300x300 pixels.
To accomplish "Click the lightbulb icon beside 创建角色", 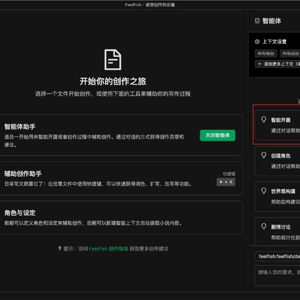I will click(x=264, y=155).
